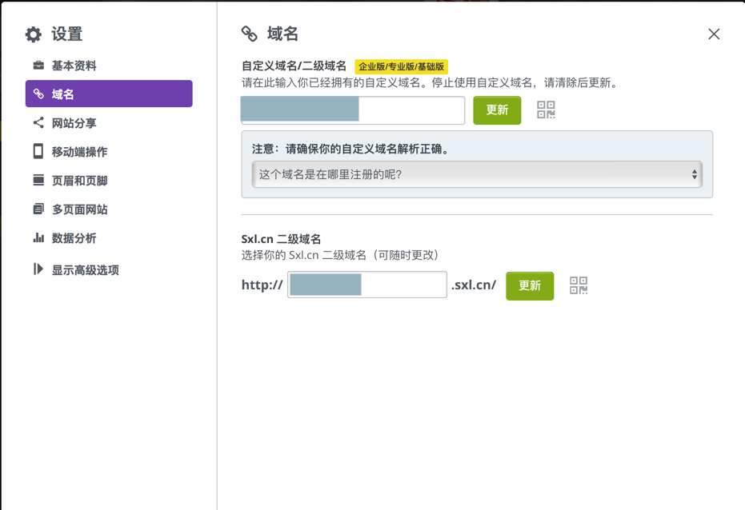Close the settings dialog
The height and width of the screenshot is (510, 745).
point(714,34)
